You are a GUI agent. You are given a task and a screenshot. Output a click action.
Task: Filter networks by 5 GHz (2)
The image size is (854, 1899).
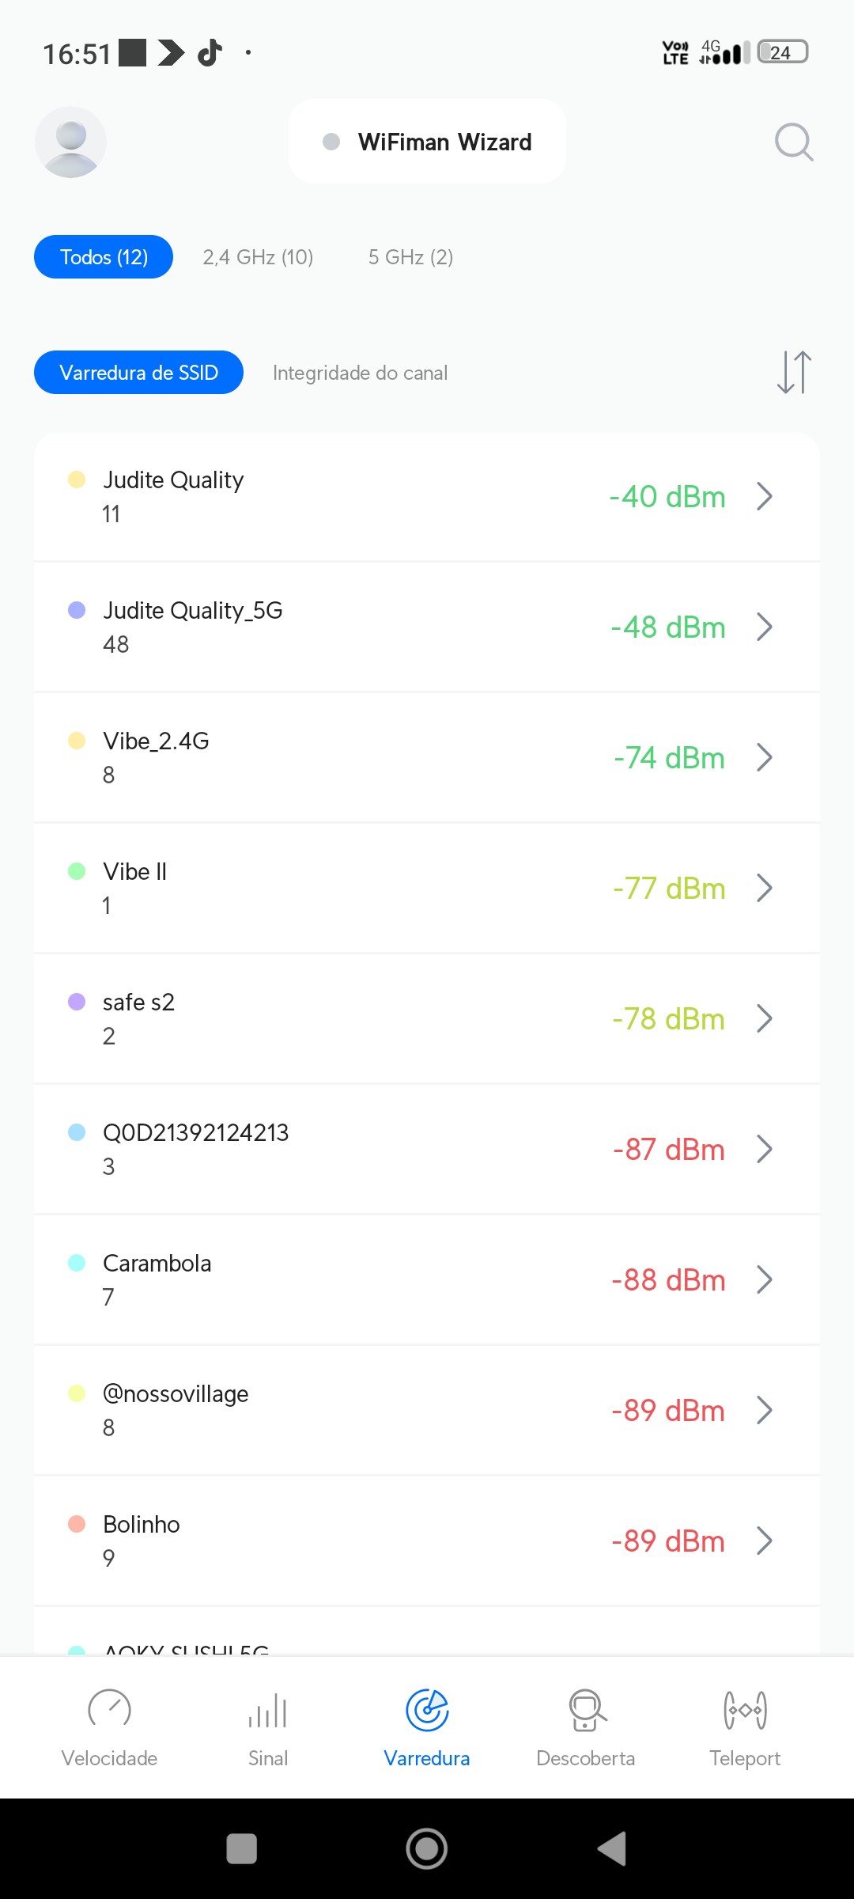(410, 257)
